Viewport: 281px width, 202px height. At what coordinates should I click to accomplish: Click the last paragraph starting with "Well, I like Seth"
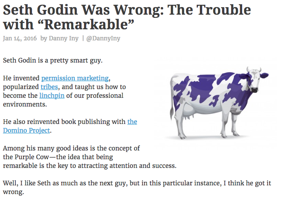point(137,187)
